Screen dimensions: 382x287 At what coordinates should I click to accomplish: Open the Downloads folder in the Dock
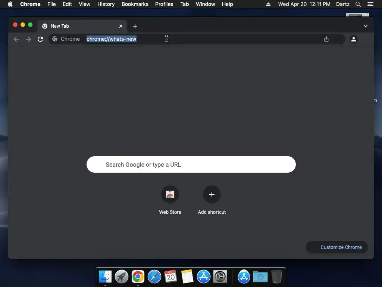pyautogui.click(x=260, y=277)
